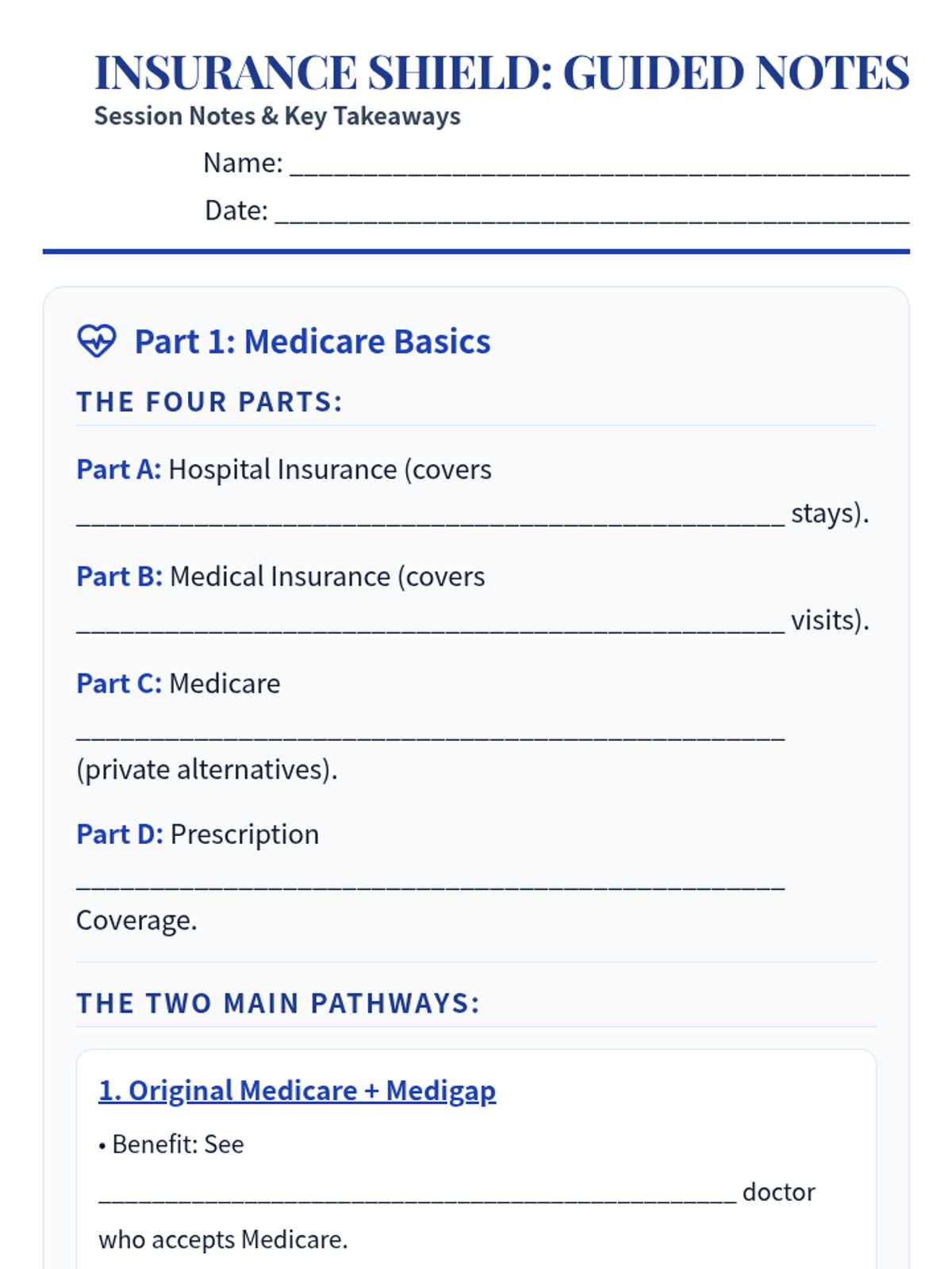The width and height of the screenshot is (952, 1269).
Task: Click the 'Insurance Shield: Guided Notes' title
Action: click(x=501, y=72)
